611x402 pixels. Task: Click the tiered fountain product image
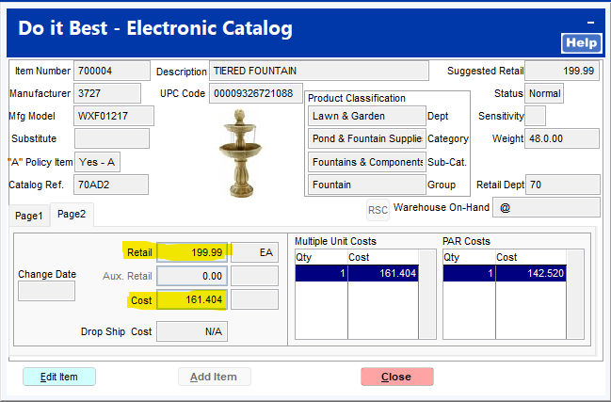pyautogui.click(x=240, y=153)
